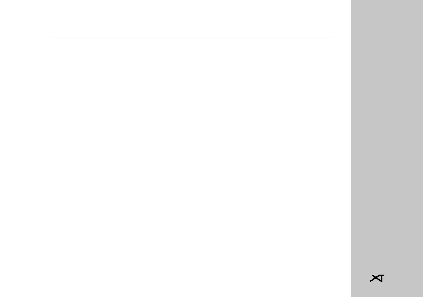This screenshot has width=423, height=297.
Task: Click the horizontal divider line on page
Action: coord(191,37)
